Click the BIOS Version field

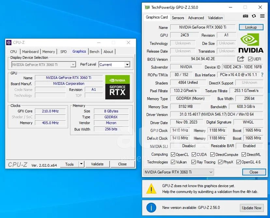click(x=203, y=59)
